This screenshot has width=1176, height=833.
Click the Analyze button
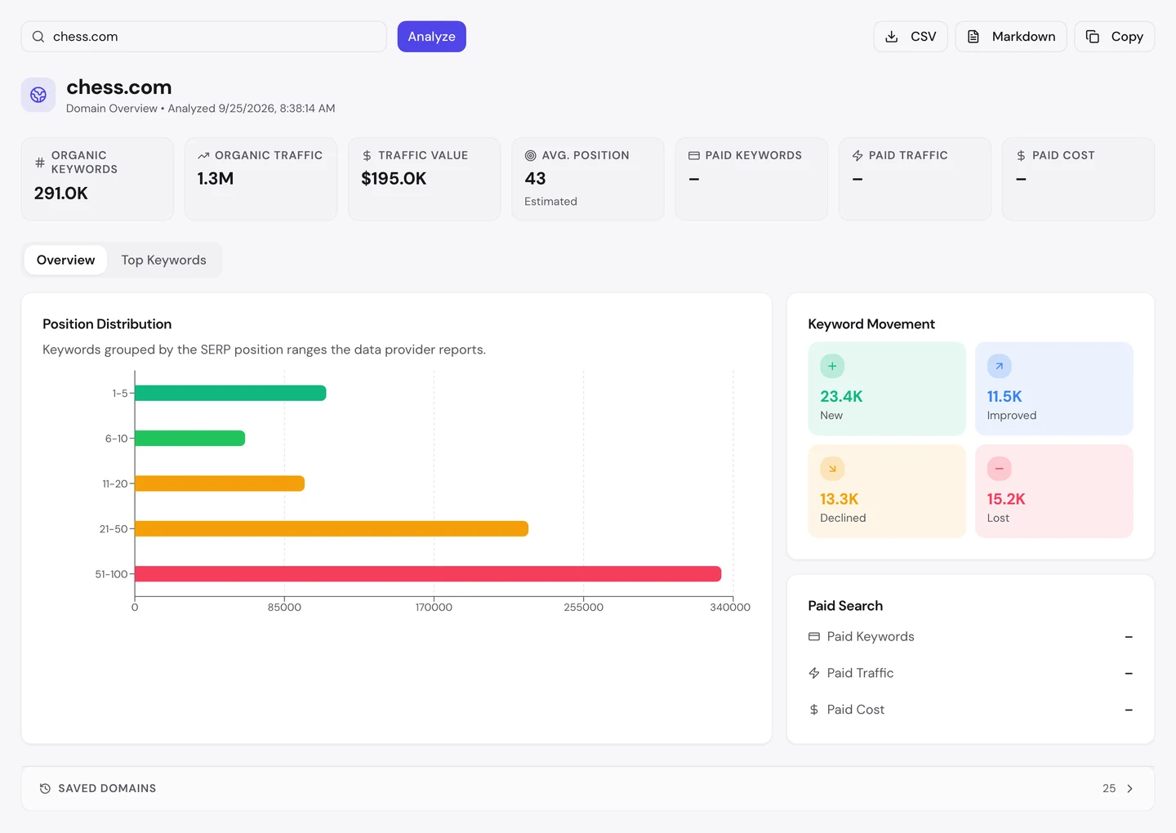click(431, 37)
